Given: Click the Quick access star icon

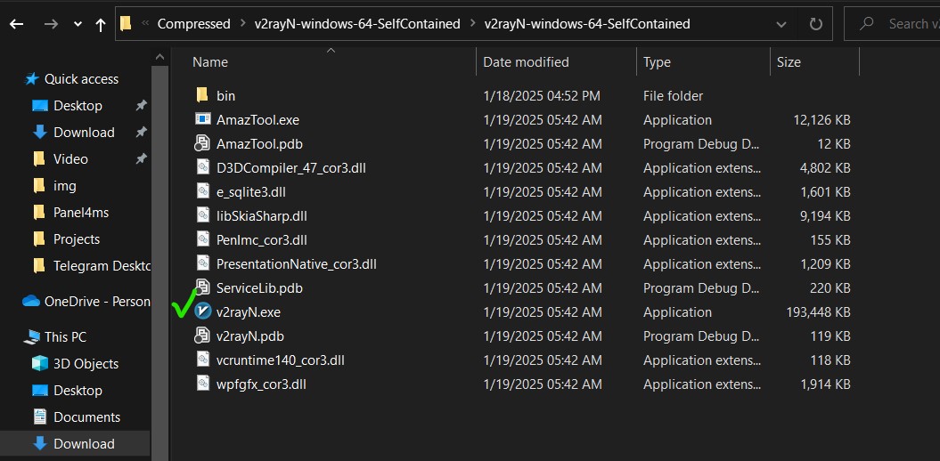Looking at the screenshot, I should tap(32, 79).
